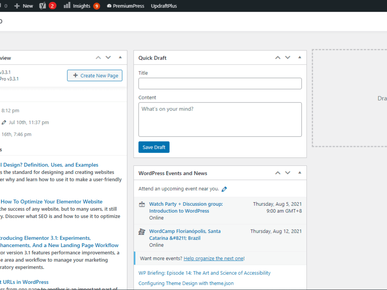The width and height of the screenshot is (387, 290).
Task: Click the WordCamp Florianópolis event icon
Action: 142,231
